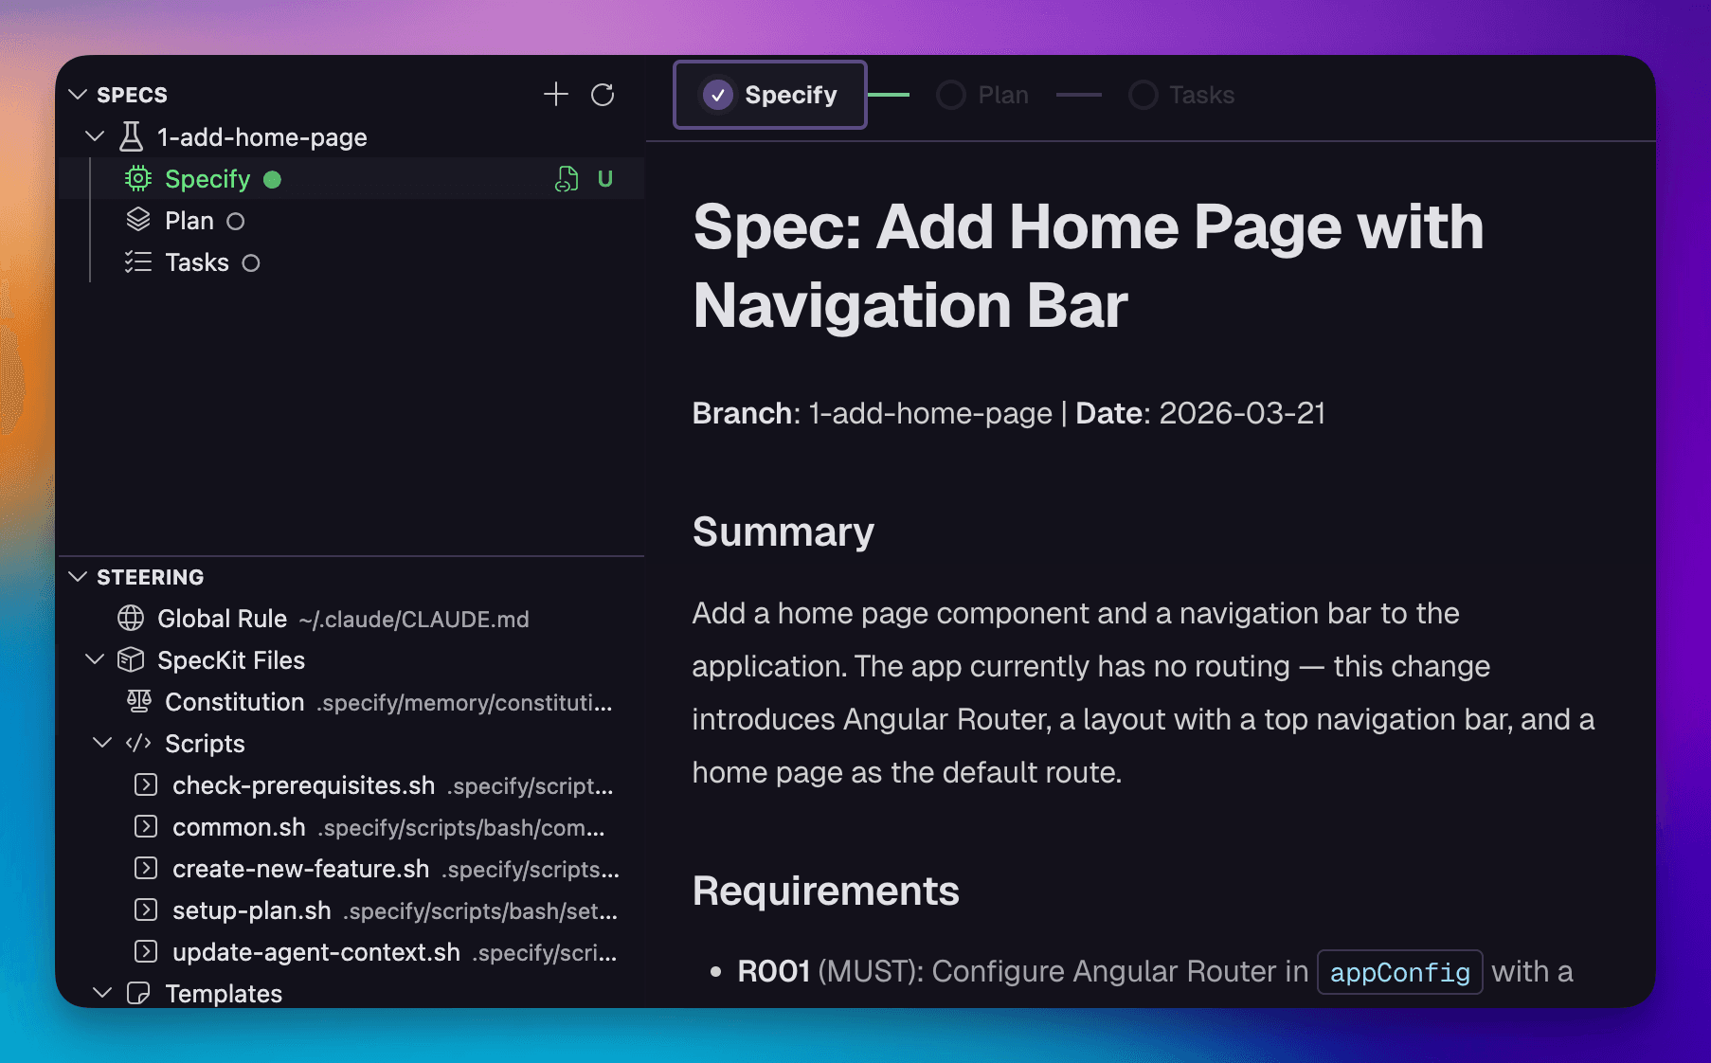Click the Plan step radio circle
The height and width of the screenshot is (1063, 1711).
(x=950, y=95)
